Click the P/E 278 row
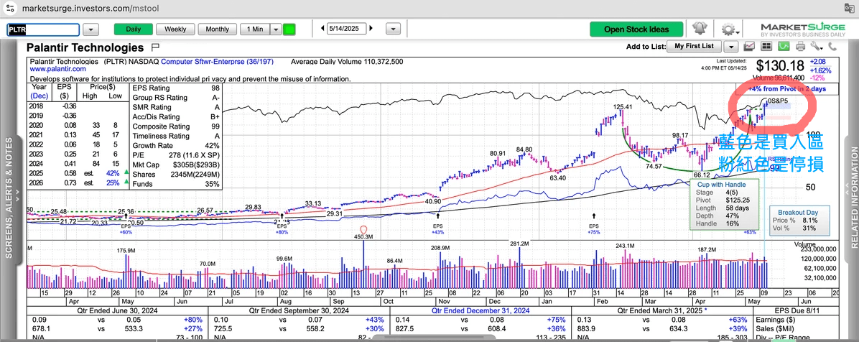 point(176,155)
